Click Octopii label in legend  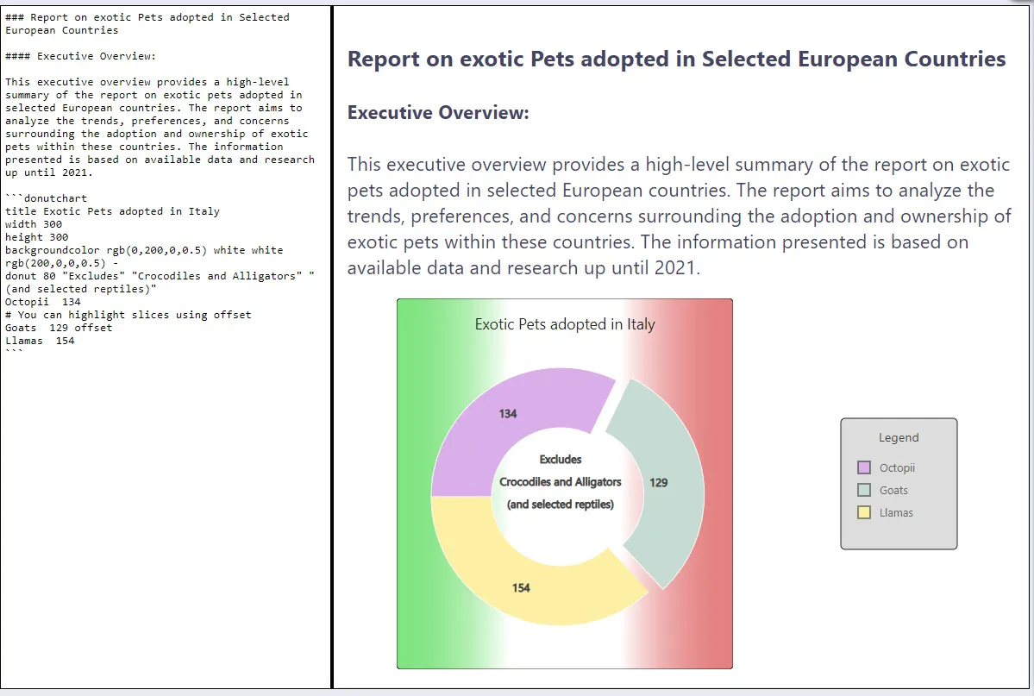coord(897,467)
